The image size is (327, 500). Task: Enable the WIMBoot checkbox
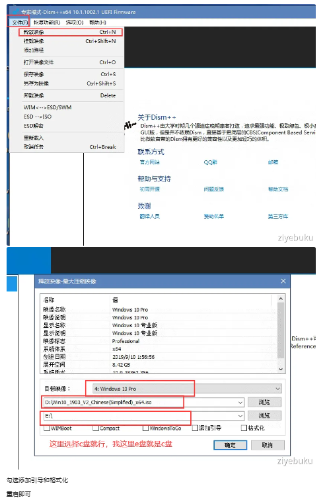[x=47, y=428]
